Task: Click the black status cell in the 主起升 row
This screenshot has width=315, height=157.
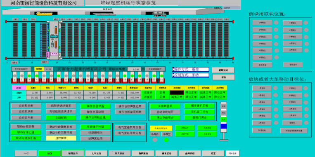Action: (177, 92)
